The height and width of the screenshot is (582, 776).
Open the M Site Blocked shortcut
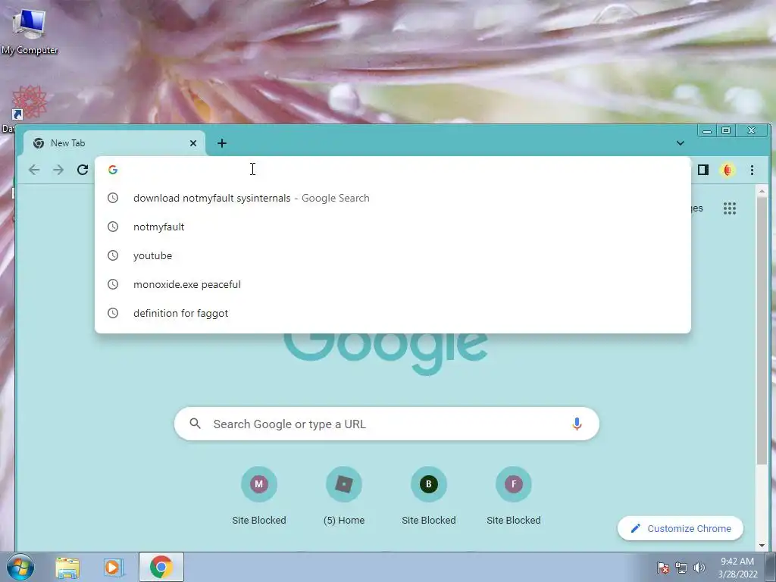[259, 496]
